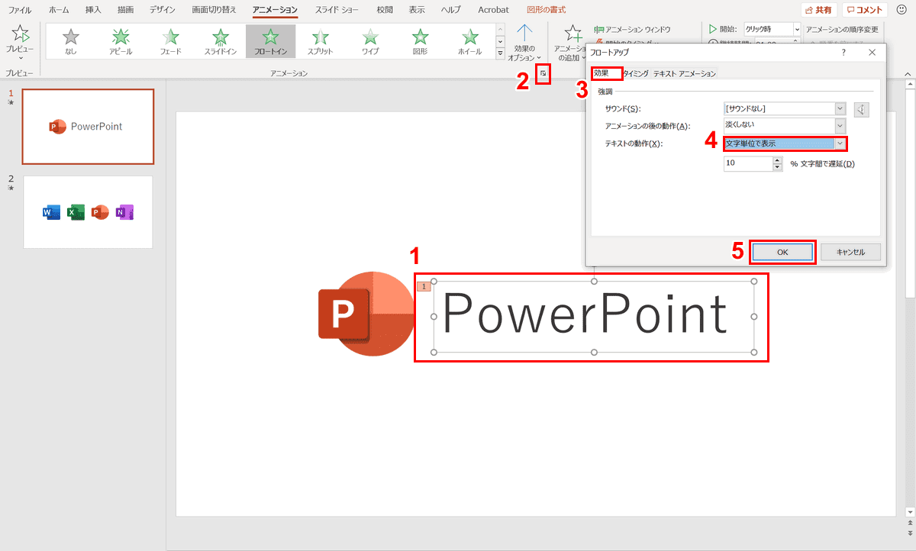The width and height of the screenshot is (916, 551).
Task: Click the アニメーションの順序変更 label
Action: (842, 29)
